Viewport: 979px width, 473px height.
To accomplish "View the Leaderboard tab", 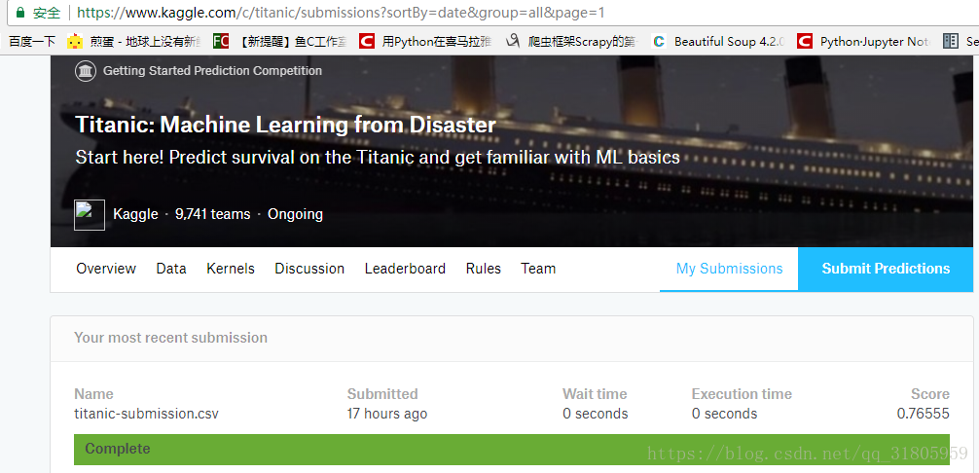I will (x=405, y=269).
